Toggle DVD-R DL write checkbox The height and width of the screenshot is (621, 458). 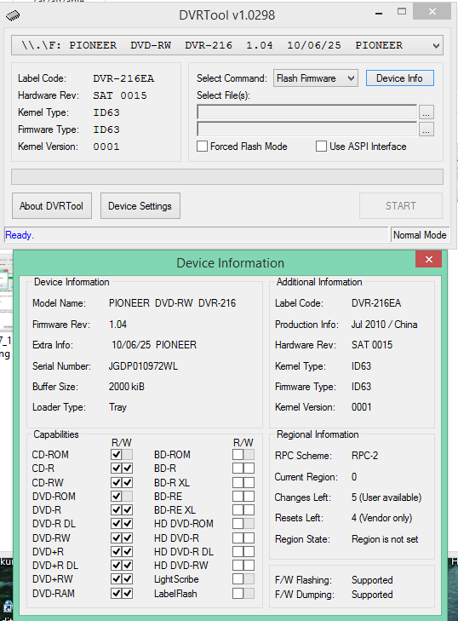point(128,524)
